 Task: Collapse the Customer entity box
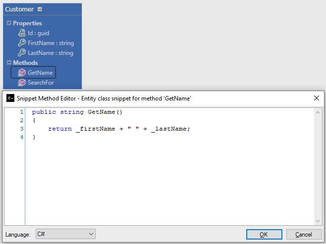tap(40, 9)
